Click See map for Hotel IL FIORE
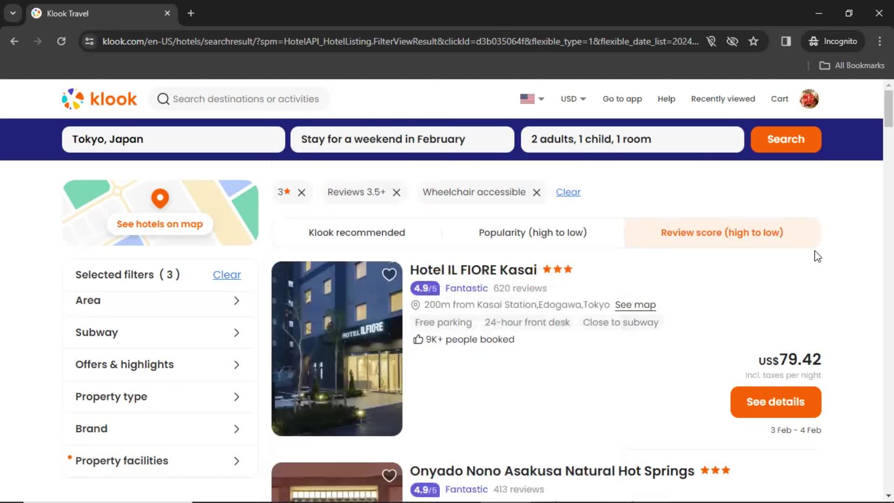Viewport: 894px width, 503px height. [635, 305]
